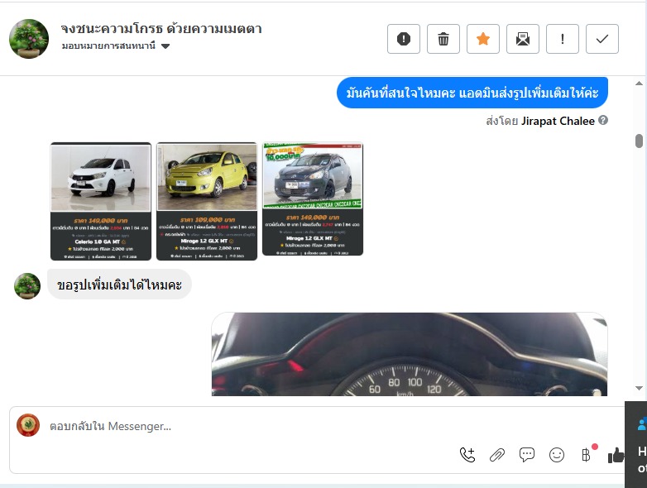Select the customer's request for more photos message

pos(119,285)
